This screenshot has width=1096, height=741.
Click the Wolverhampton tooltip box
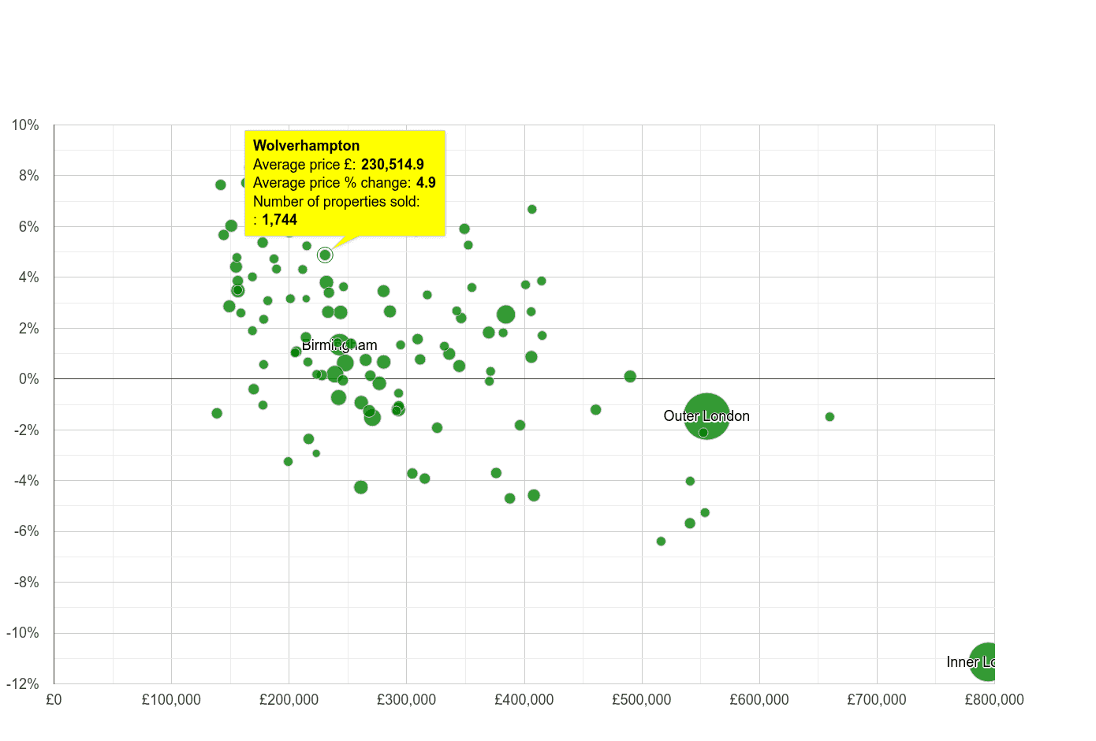[345, 183]
